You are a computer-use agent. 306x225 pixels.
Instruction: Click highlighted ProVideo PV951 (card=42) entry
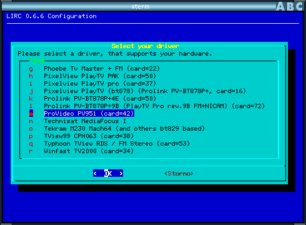[x=89, y=114]
